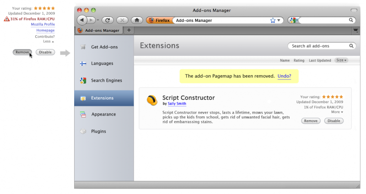Open the Homepage link
Viewport: 366px width, 194px height.
(45, 30)
